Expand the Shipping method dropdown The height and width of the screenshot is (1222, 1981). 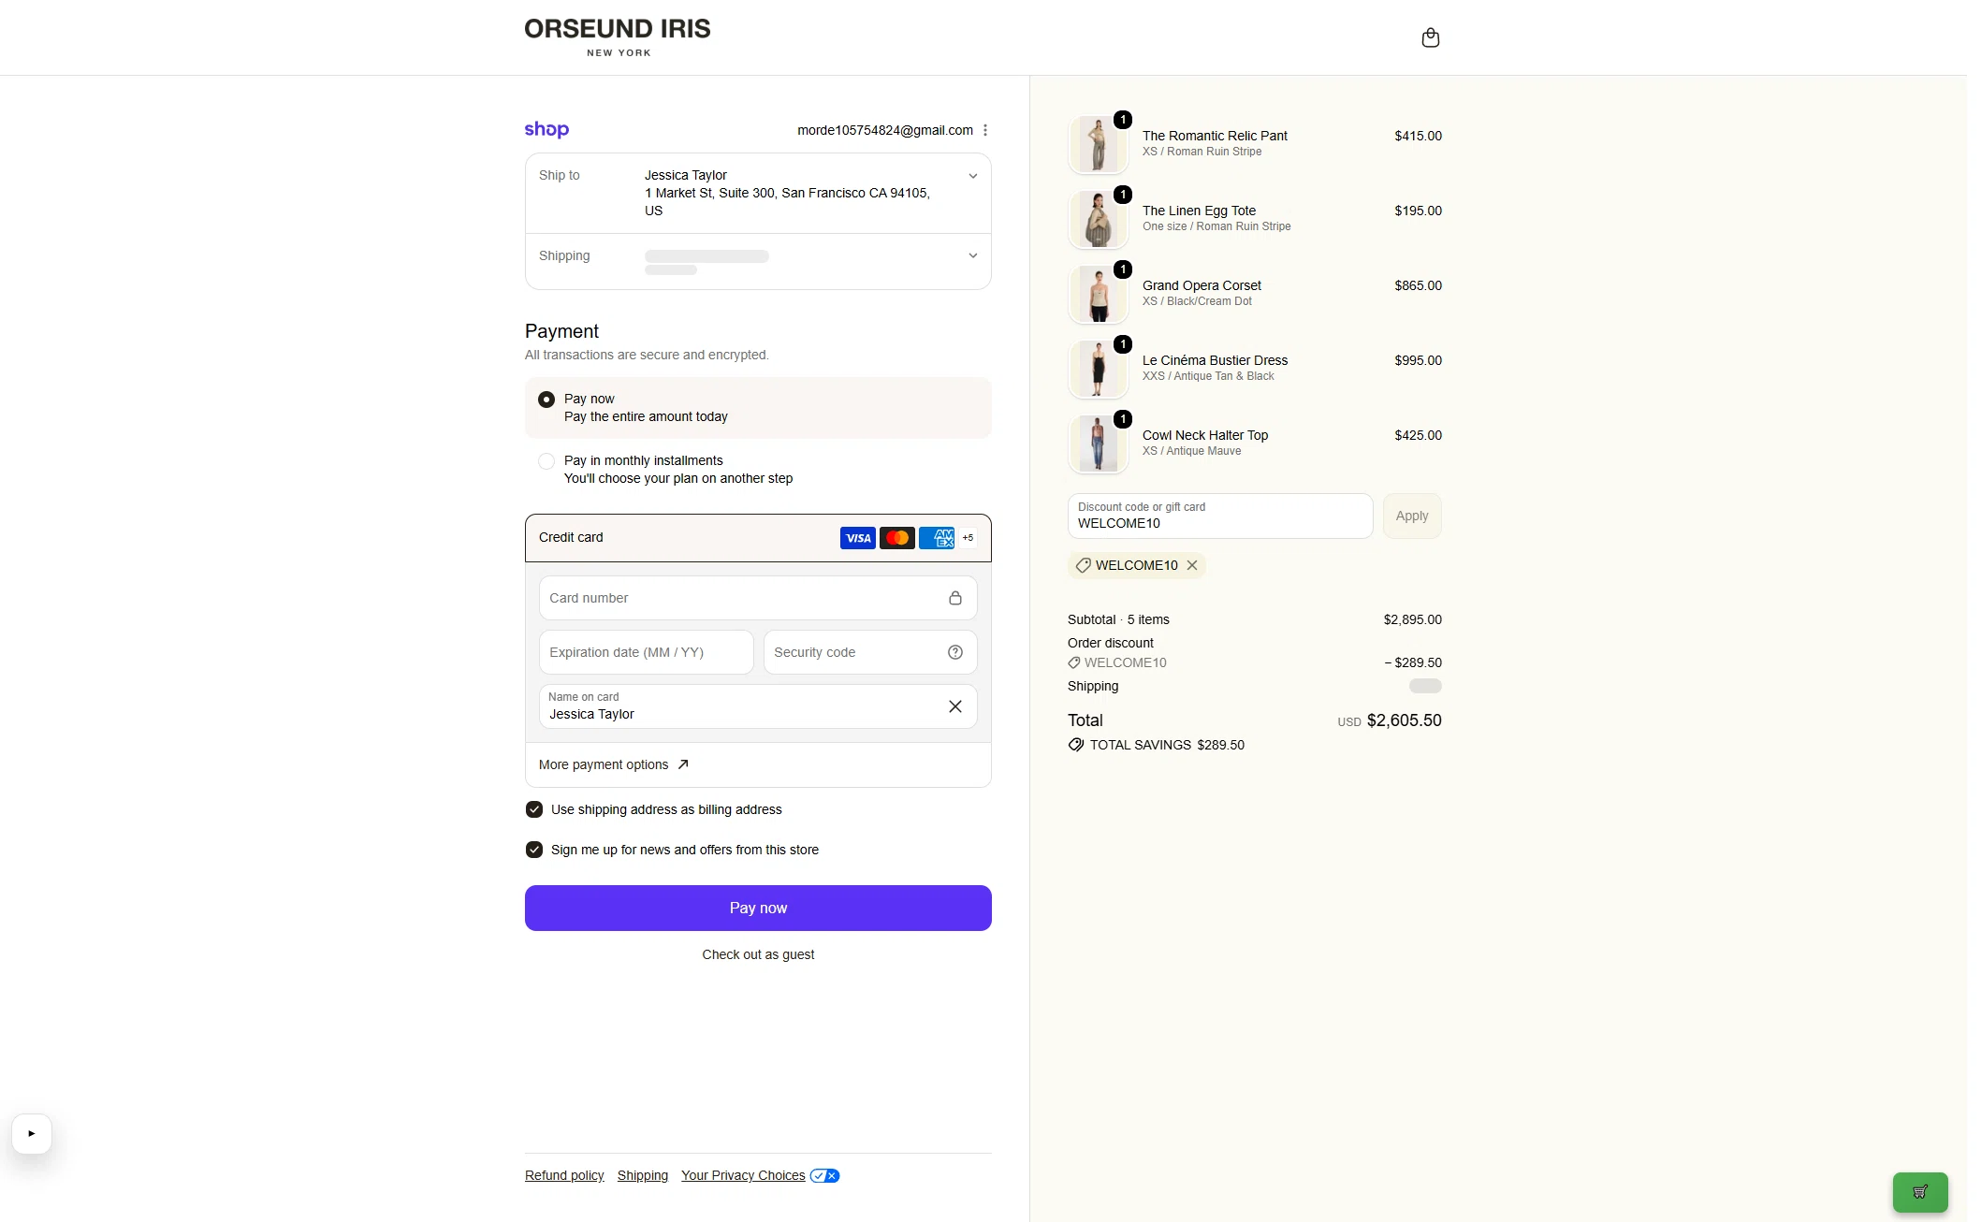[973, 255]
